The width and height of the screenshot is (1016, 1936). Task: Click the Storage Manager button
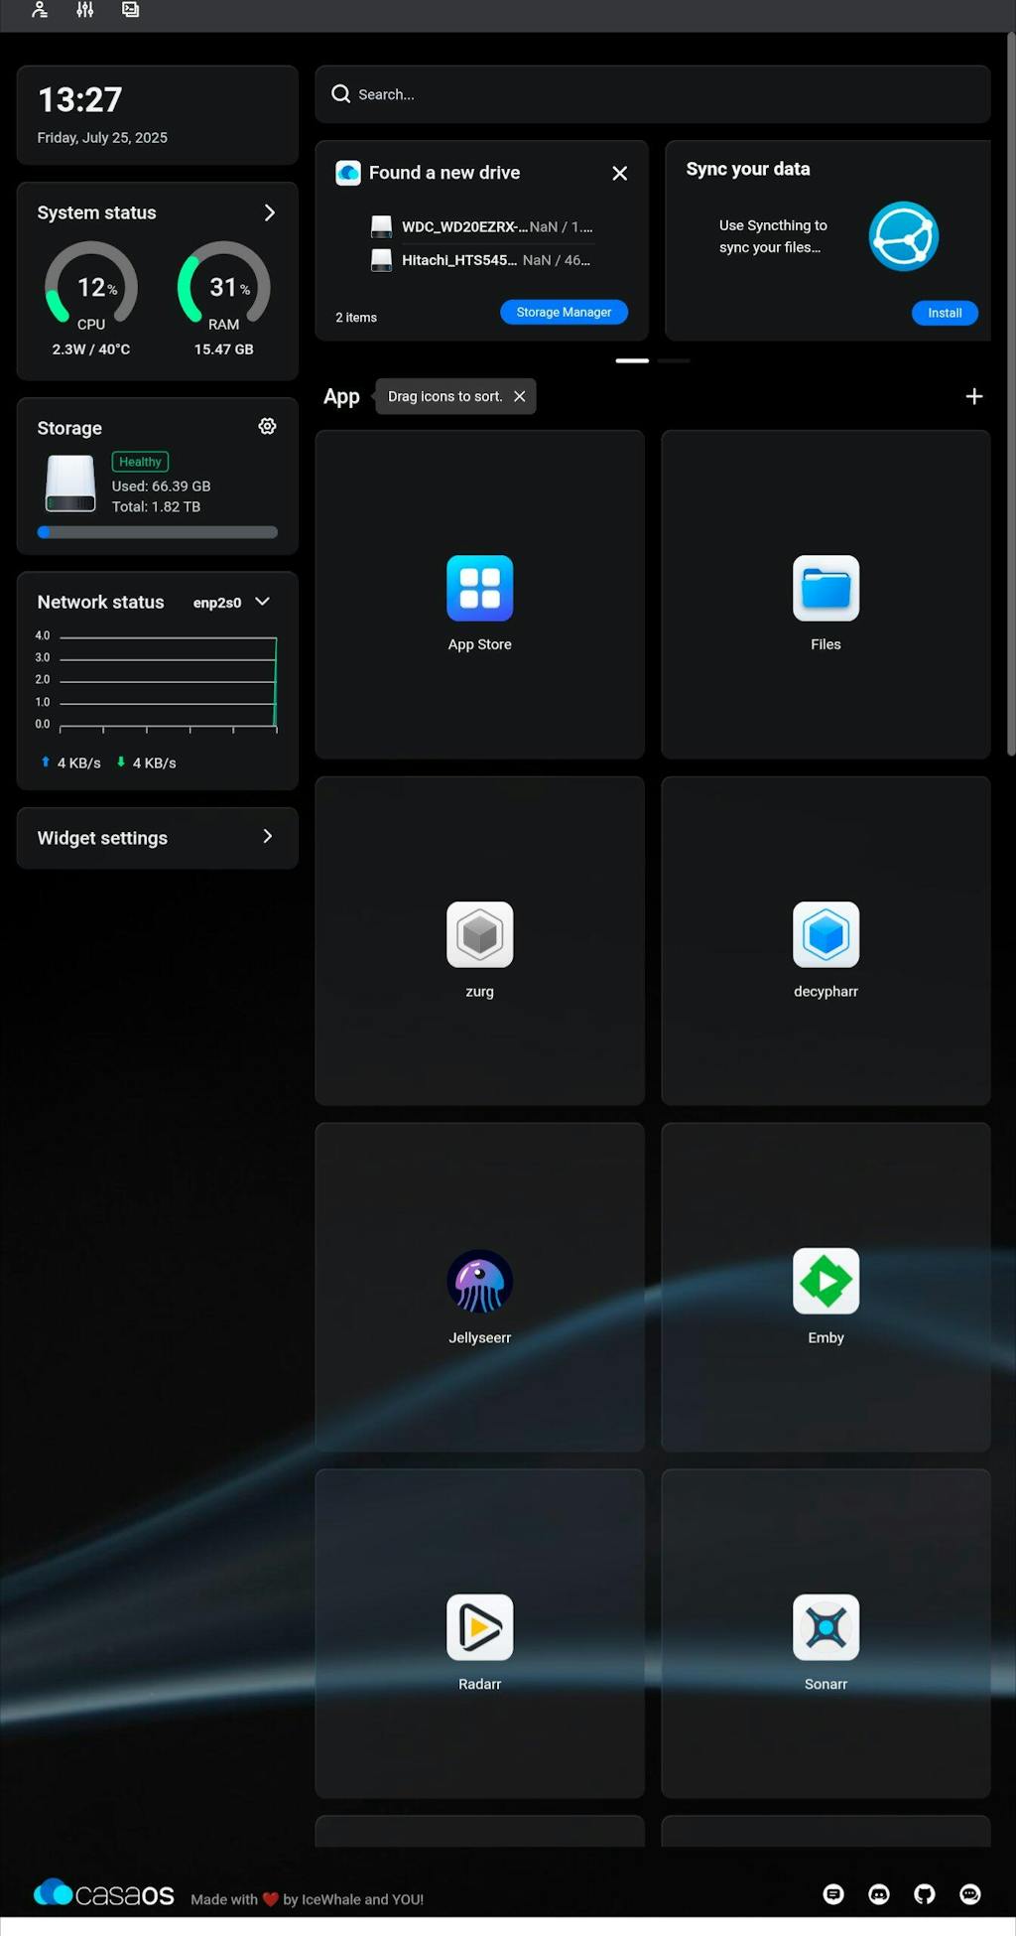[x=564, y=312]
